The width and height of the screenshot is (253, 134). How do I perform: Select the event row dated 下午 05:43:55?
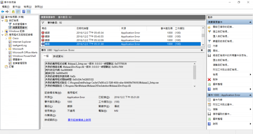tap(121, 36)
